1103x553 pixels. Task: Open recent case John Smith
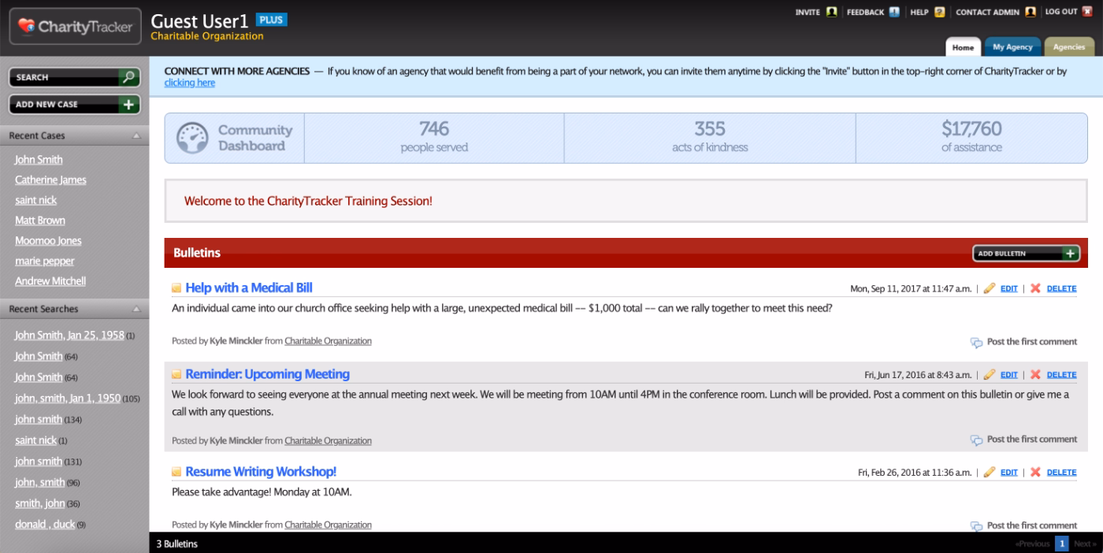pos(39,160)
